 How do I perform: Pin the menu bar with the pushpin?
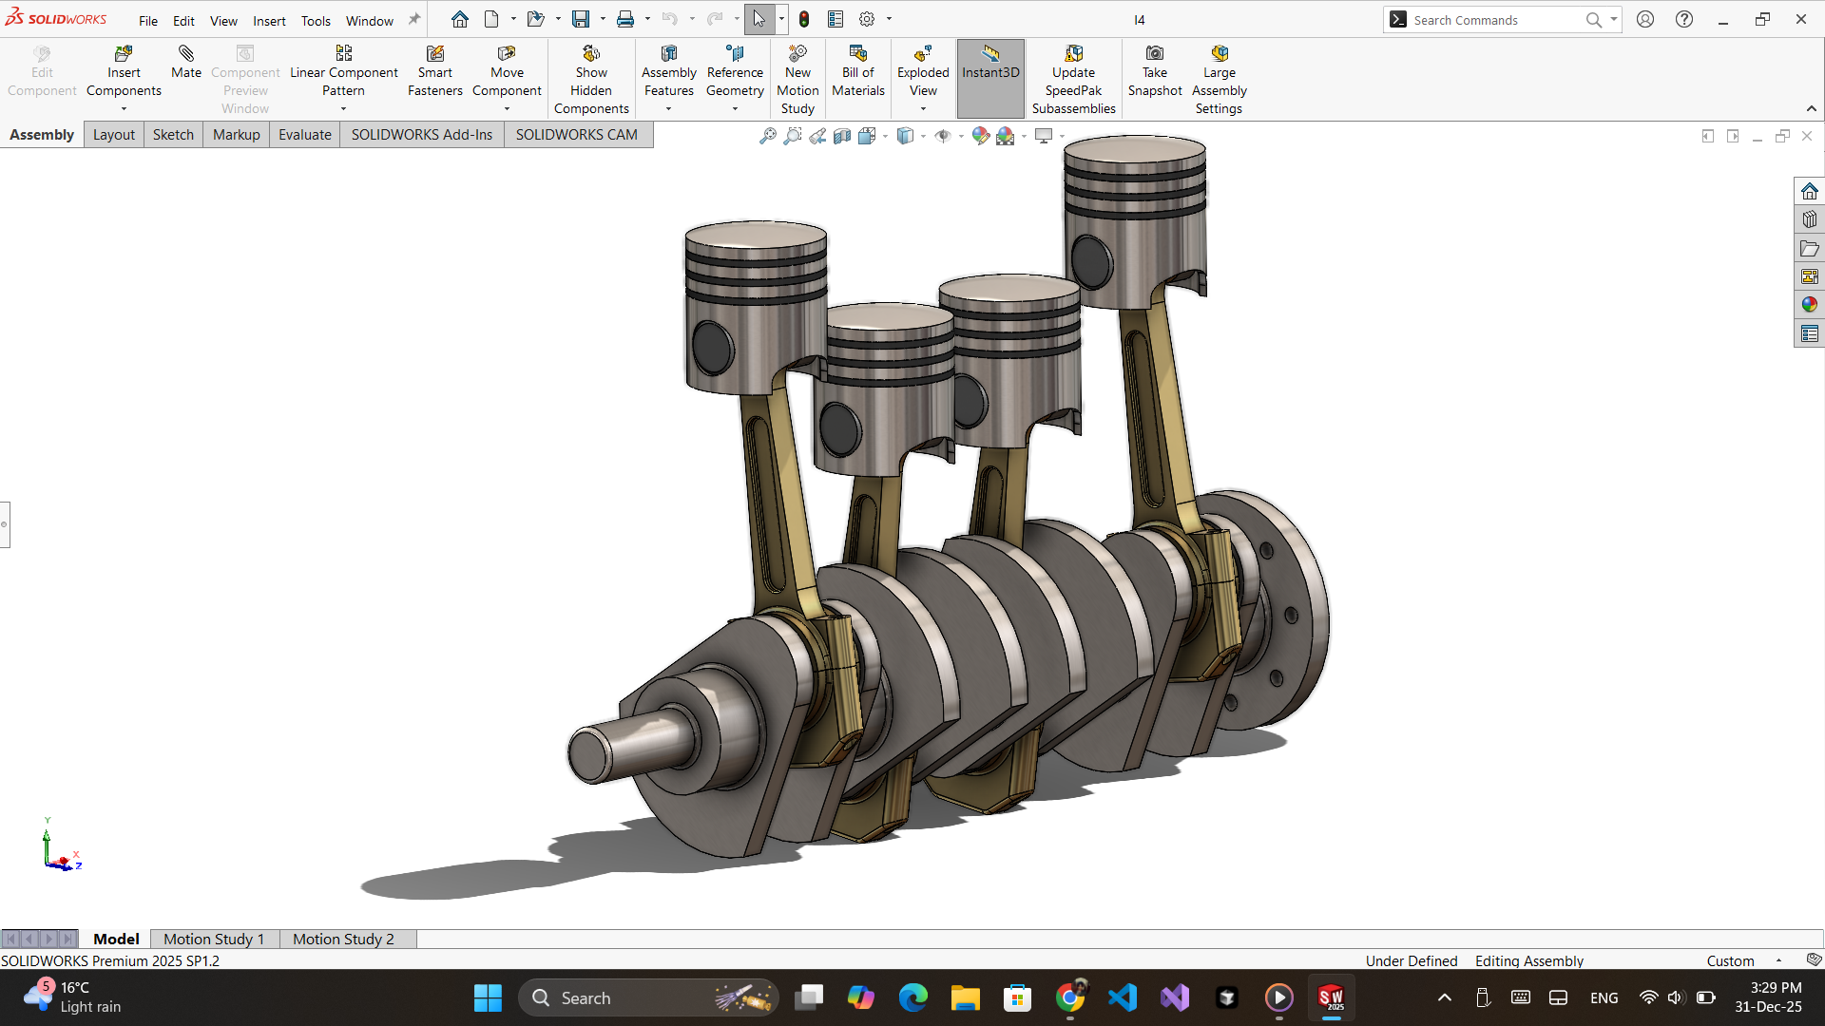click(414, 19)
